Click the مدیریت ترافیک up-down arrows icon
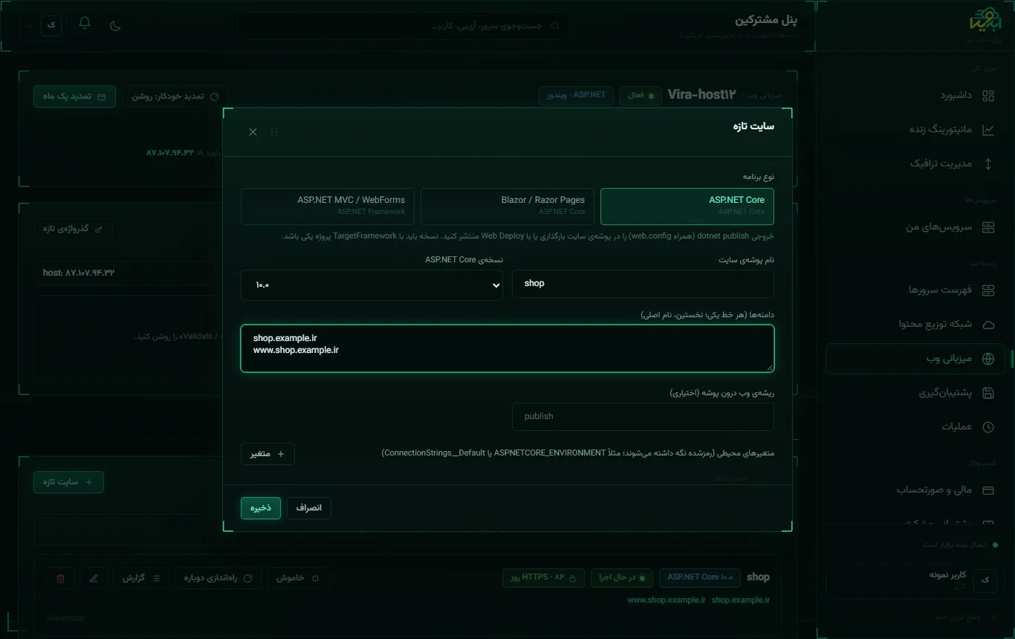 (x=988, y=163)
